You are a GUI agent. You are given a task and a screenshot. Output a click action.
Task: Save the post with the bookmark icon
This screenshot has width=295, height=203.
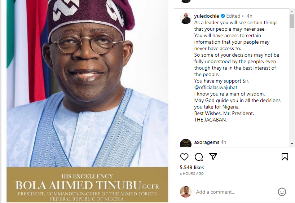pyautogui.click(x=285, y=157)
